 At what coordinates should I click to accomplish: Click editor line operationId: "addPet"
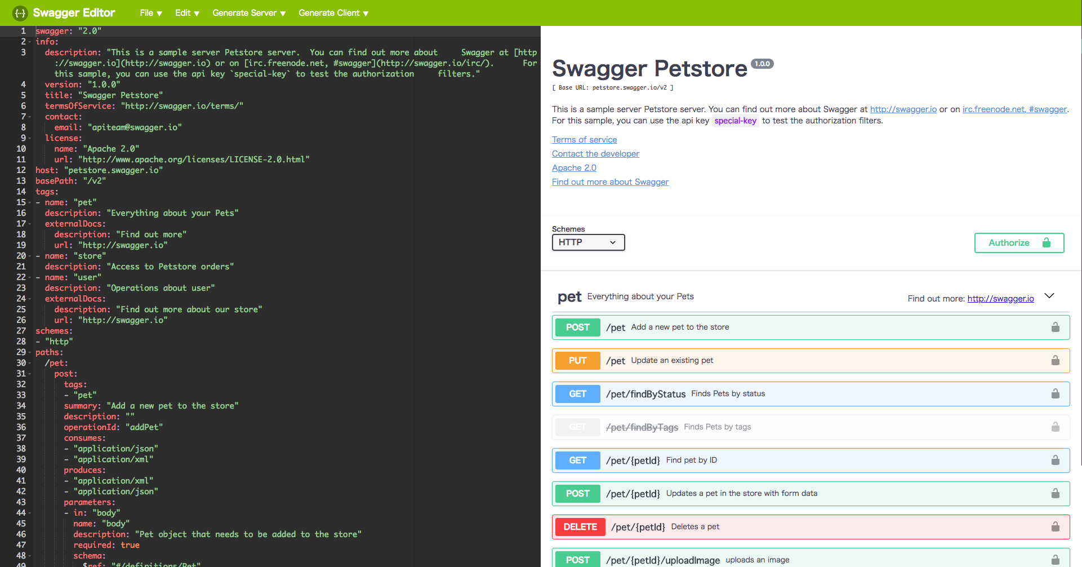point(113,427)
